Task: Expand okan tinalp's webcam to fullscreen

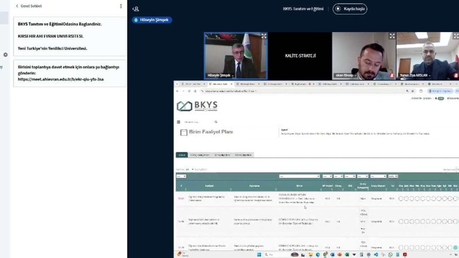Action: click(x=392, y=36)
